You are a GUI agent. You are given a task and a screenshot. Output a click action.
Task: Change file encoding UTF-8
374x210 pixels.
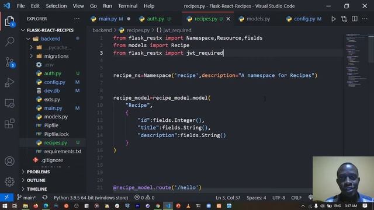(x=279, y=198)
